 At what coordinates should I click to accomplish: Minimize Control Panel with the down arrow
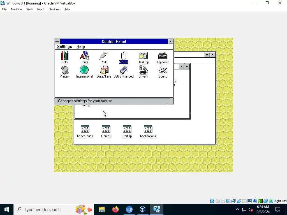point(171,41)
